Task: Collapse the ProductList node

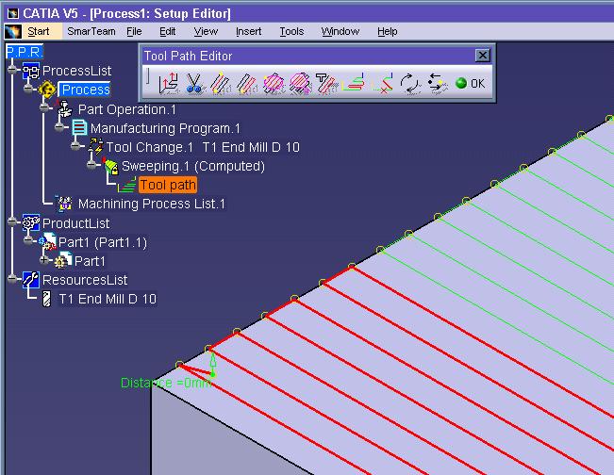Action: 12,221
